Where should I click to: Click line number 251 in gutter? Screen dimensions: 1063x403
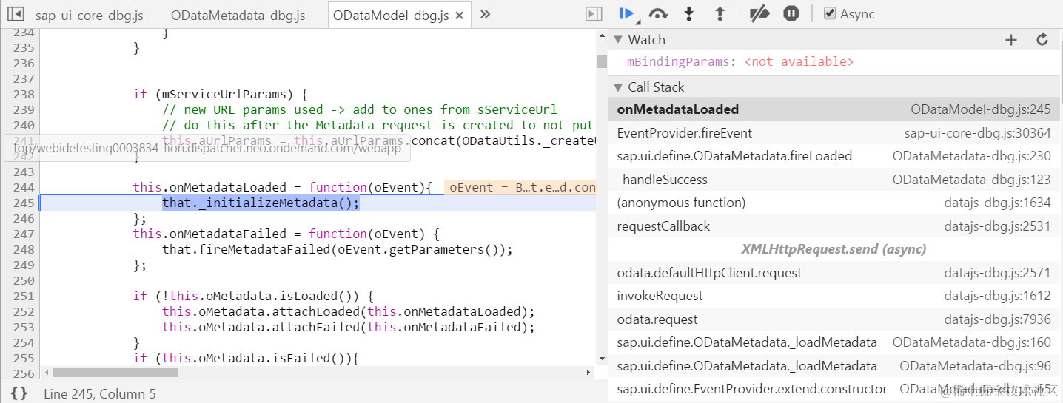[x=24, y=296]
